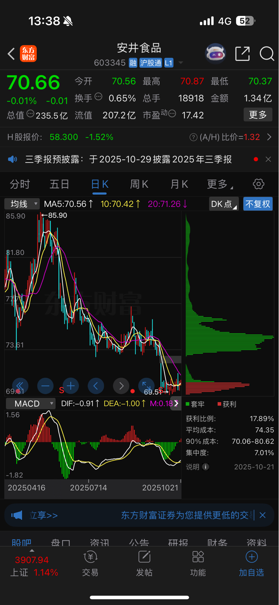Toggle DK点 indicator
This screenshot has height=605, width=279.
[224, 204]
